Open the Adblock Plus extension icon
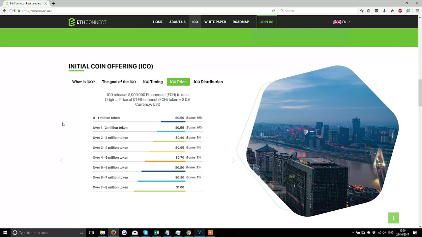Screen dimensions: 422x237 [400, 11]
